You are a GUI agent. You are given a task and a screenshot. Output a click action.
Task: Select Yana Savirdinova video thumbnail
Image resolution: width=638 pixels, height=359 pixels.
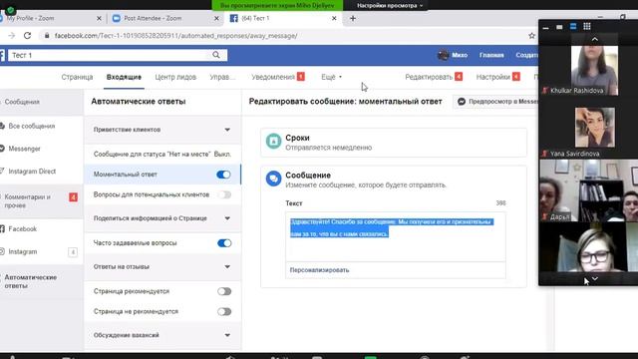595,128
